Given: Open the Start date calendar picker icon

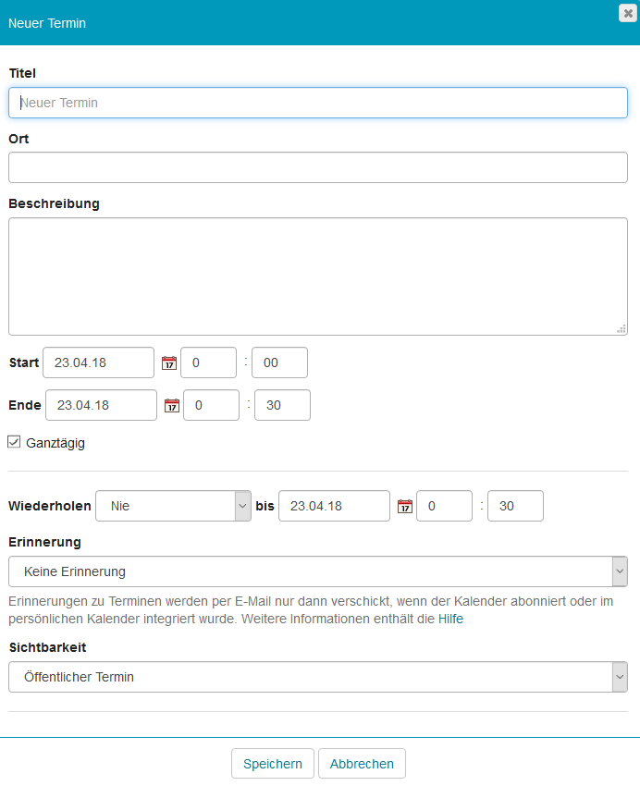Looking at the screenshot, I should 168,363.
